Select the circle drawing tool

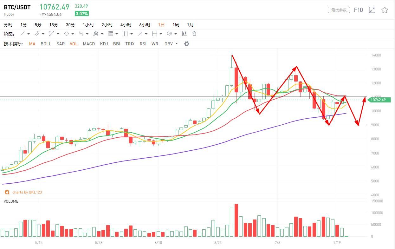pos(67,34)
